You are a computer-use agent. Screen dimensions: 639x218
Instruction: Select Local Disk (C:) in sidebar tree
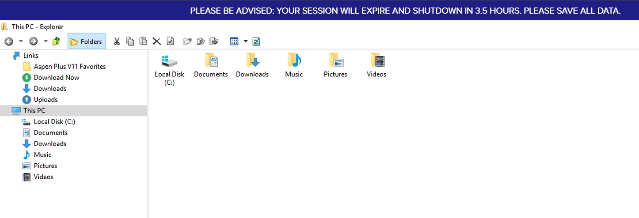[x=54, y=122]
